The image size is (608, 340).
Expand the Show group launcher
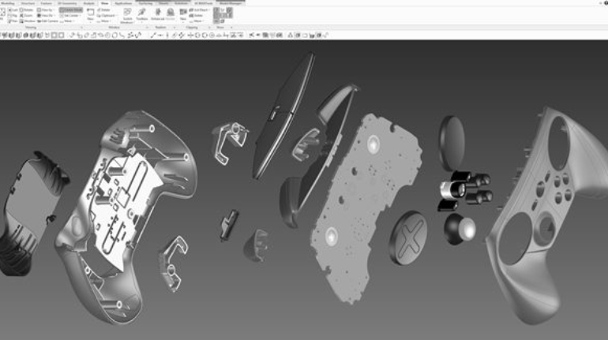[x=231, y=28]
